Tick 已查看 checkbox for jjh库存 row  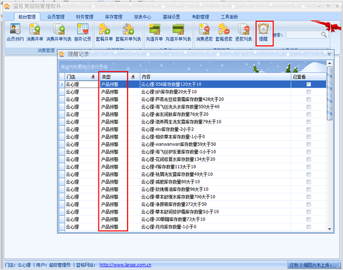pyautogui.click(x=308, y=92)
